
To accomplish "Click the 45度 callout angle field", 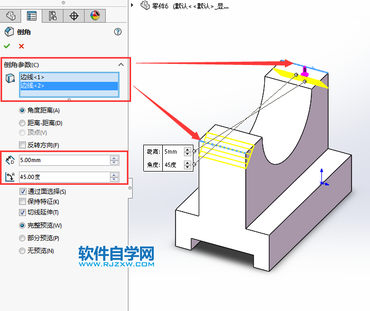I will [173, 165].
